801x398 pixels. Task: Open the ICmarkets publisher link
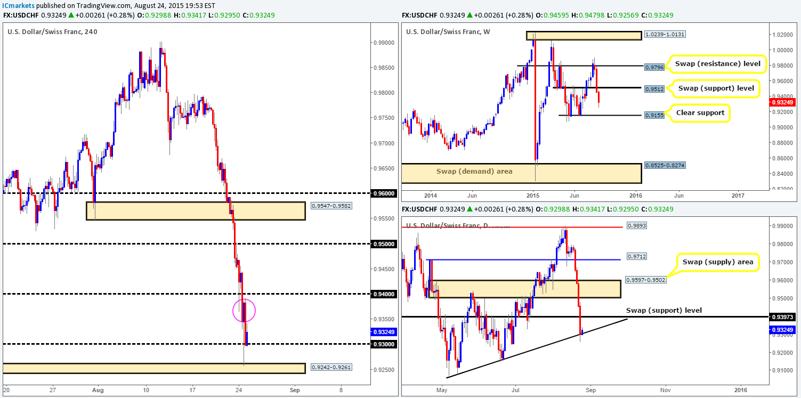pyautogui.click(x=18, y=5)
